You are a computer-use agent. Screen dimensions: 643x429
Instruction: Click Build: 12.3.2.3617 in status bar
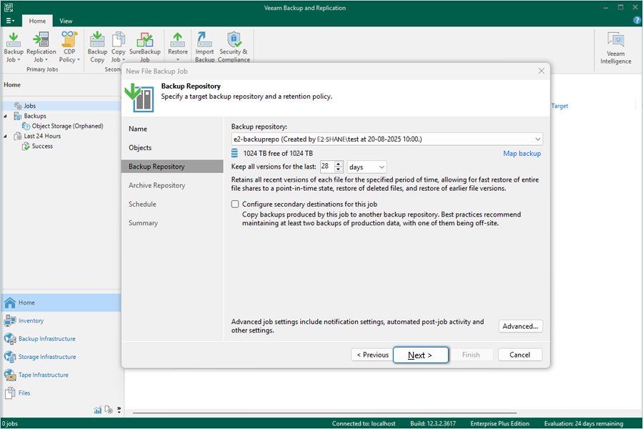pyautogui.click(x=433, y=424)
